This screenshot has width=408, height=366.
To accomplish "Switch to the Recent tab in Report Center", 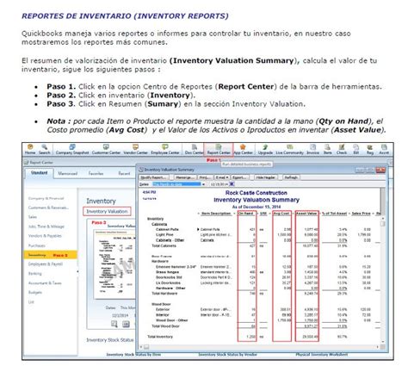I will [x=124, y=173].
